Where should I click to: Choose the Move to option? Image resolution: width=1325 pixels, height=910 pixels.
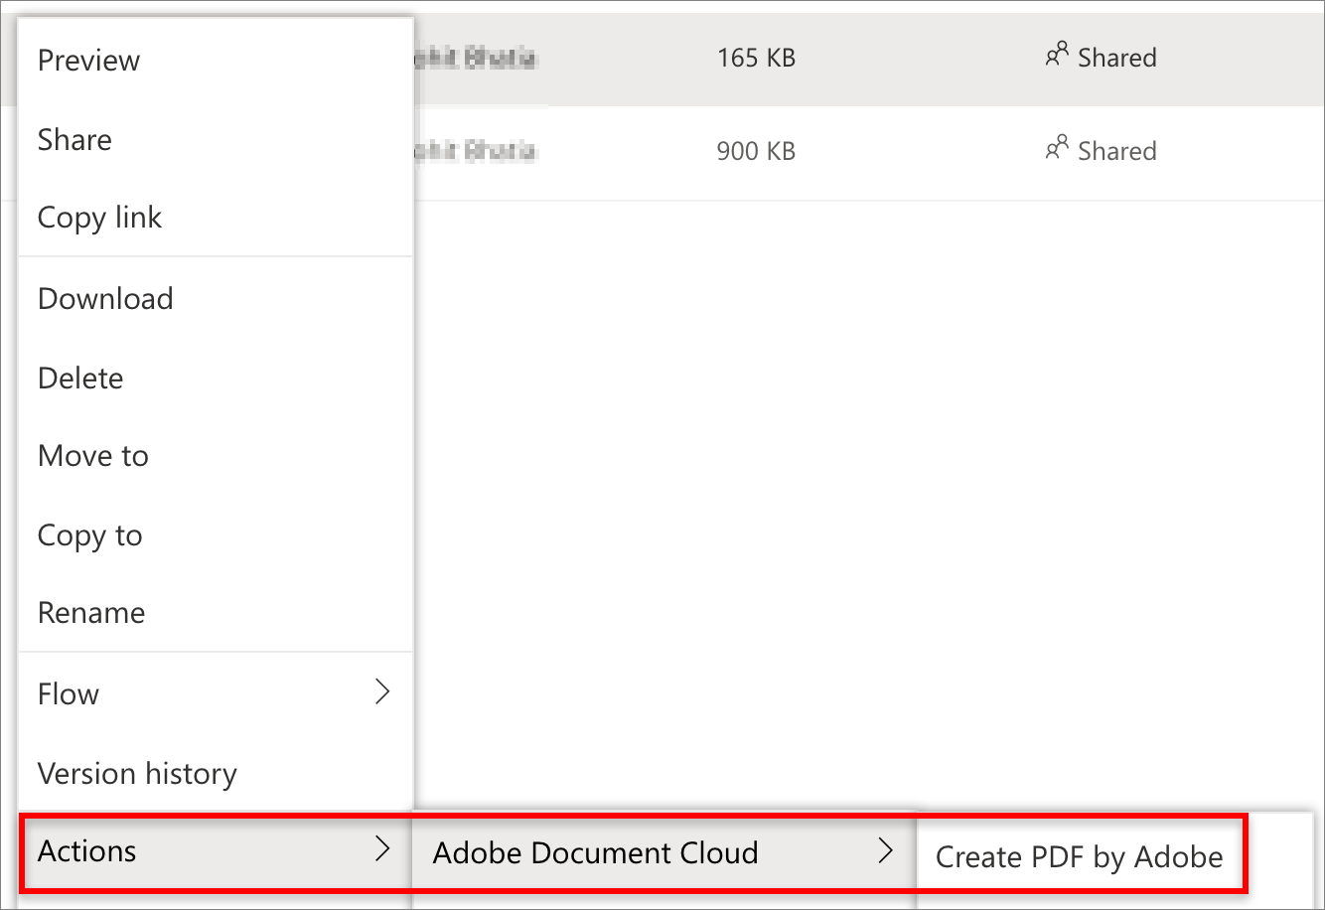tap(93, 456)
